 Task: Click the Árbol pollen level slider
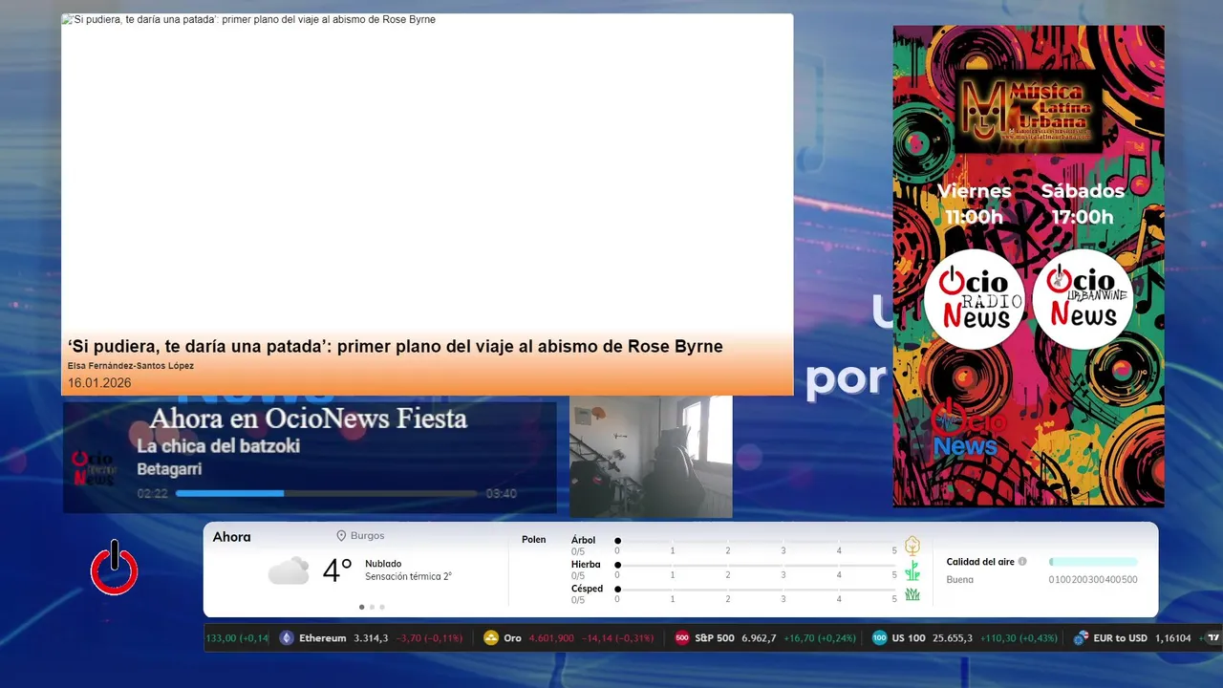tap(756, 541)
